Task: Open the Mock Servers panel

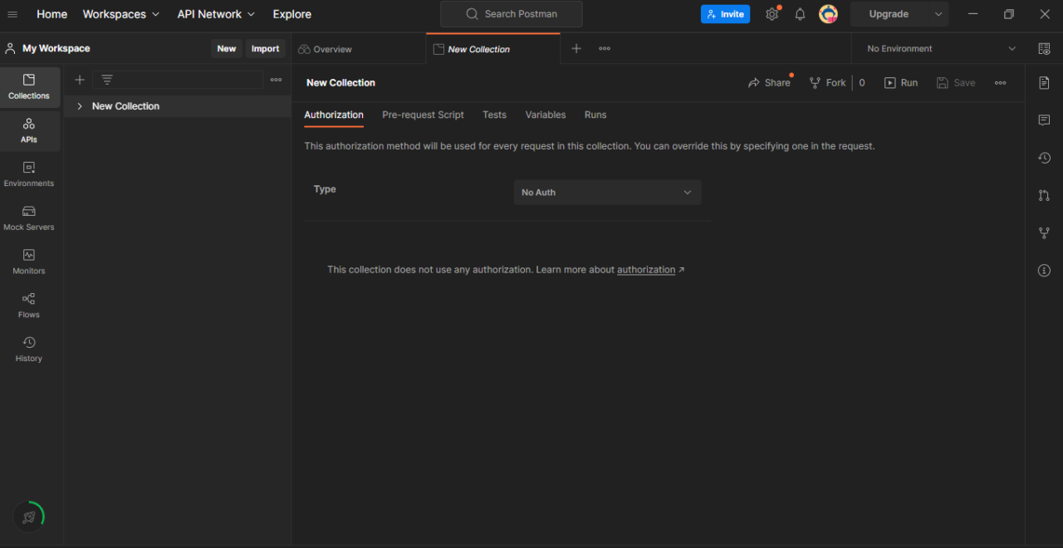Action: pyautogui.click(x=29, y=218)
